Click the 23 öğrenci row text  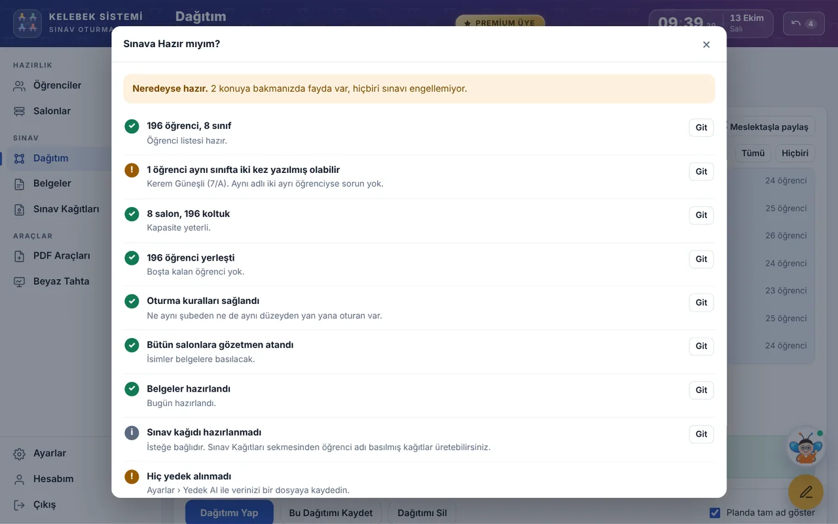[786, 291]
